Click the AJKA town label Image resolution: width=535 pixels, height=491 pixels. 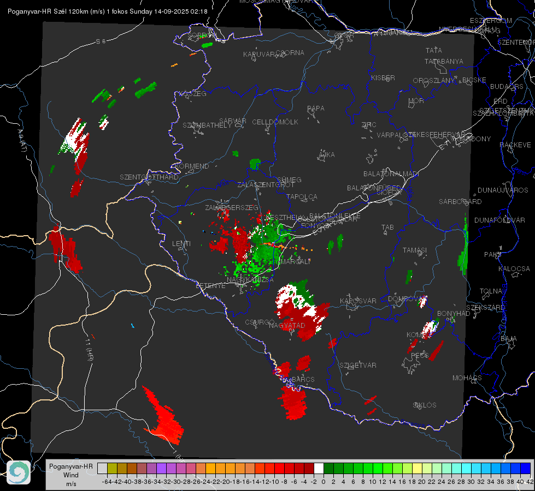(x=326, y=155)
